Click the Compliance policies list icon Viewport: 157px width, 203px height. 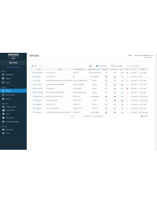click(3, 122)
